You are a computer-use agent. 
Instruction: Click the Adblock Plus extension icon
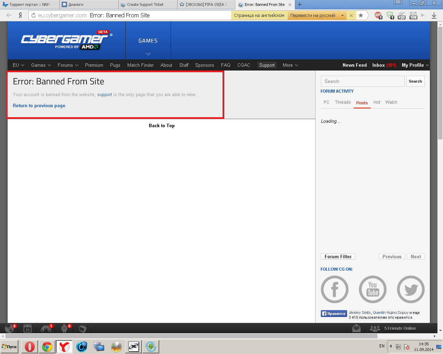378,16
